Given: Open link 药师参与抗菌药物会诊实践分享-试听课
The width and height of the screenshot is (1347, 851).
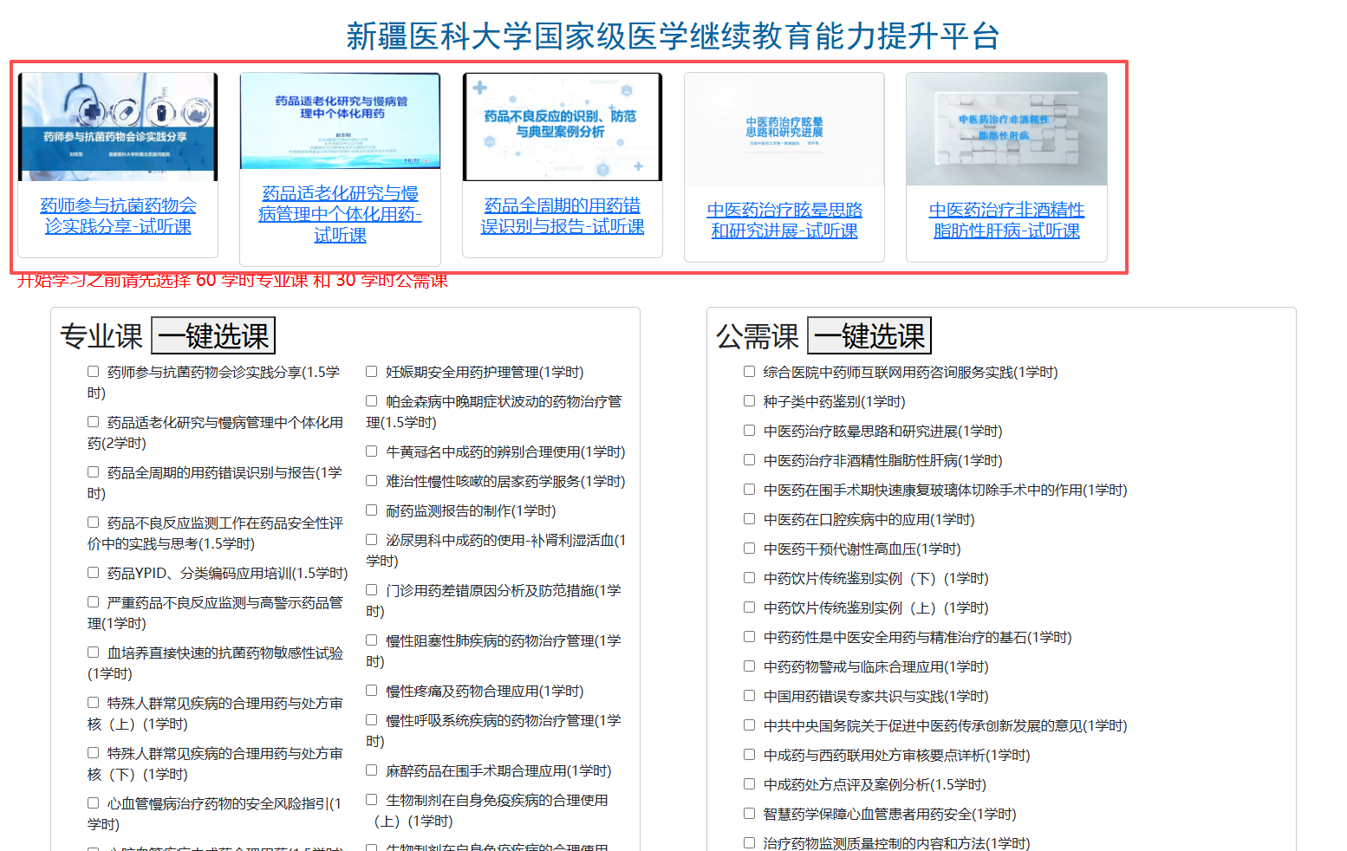Looking at the screenshot, I should (118, 216).
